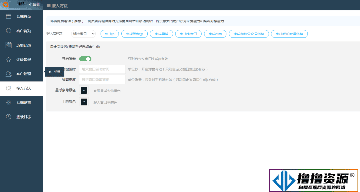Click the 客户管理 people icon
This screenshot has height=192, width=360.
pyautogui.click(x=8, y=74)
